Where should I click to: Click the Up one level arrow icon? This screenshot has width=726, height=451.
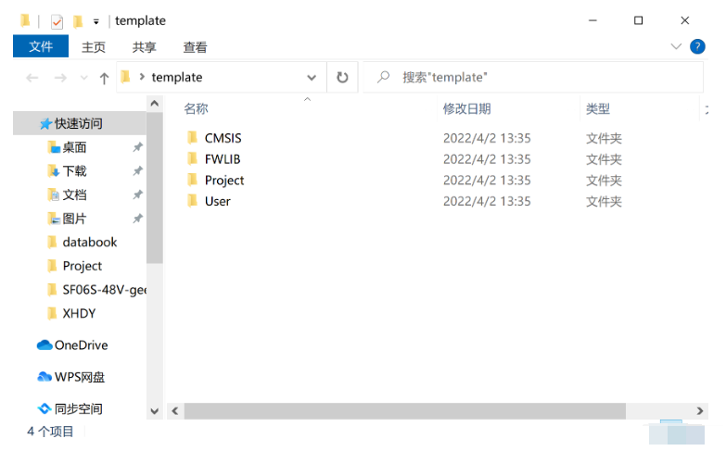pos(104,78)
